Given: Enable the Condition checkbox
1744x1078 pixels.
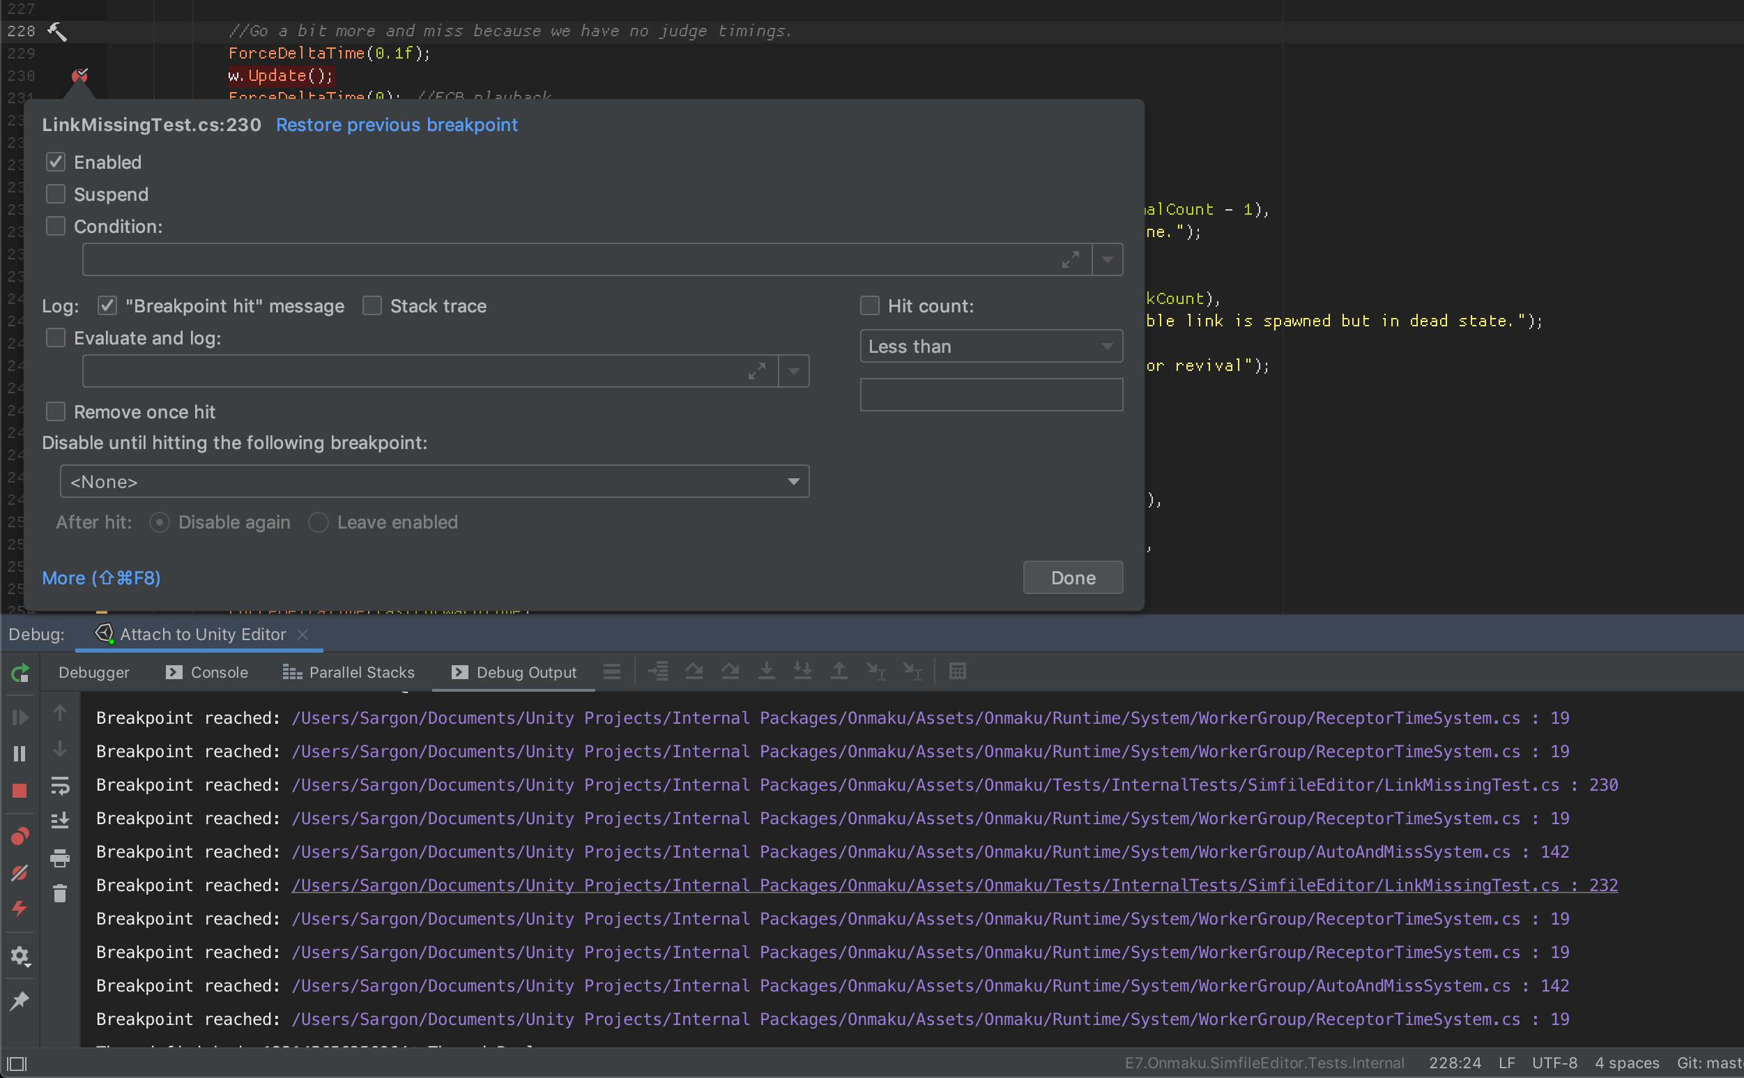Looking at the screenshot, I should pos(55,225).
